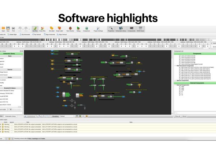Click Rotate Right in the alignment toolbar
The image size is (216, 144).
point(12,35)
